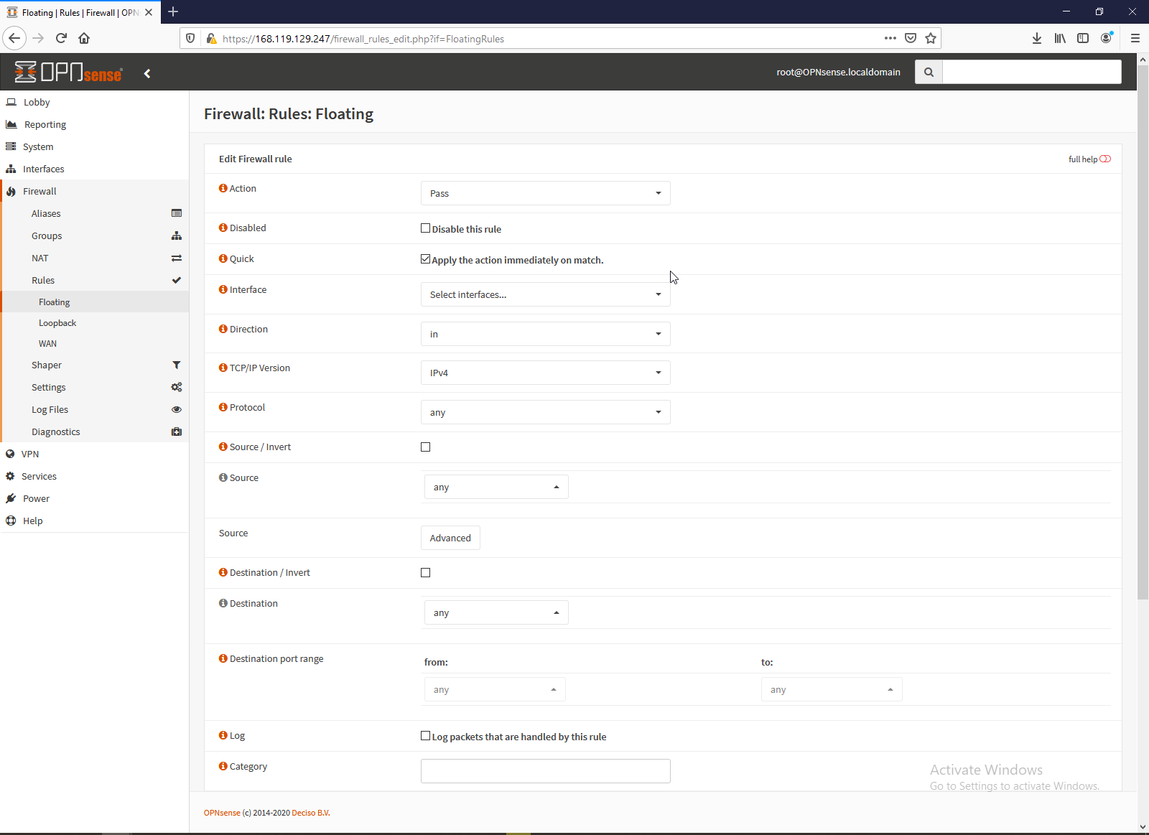The width and height of the screenshot is (1149, 835).
Task: Click the Source Advanced button
Action: [x=450, y=538]
